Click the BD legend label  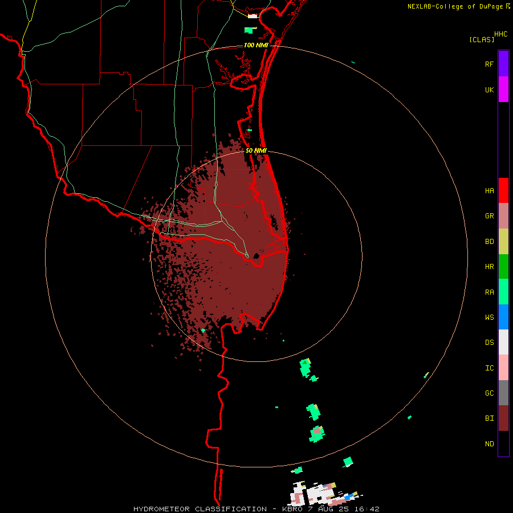489,242
